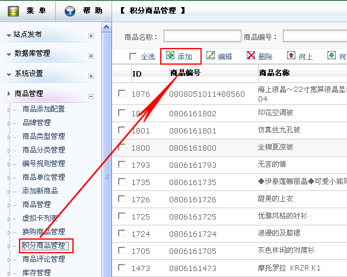Click the arrow beside 商品管理 section header
347x277 pixels.
click(x=9, y=94)
